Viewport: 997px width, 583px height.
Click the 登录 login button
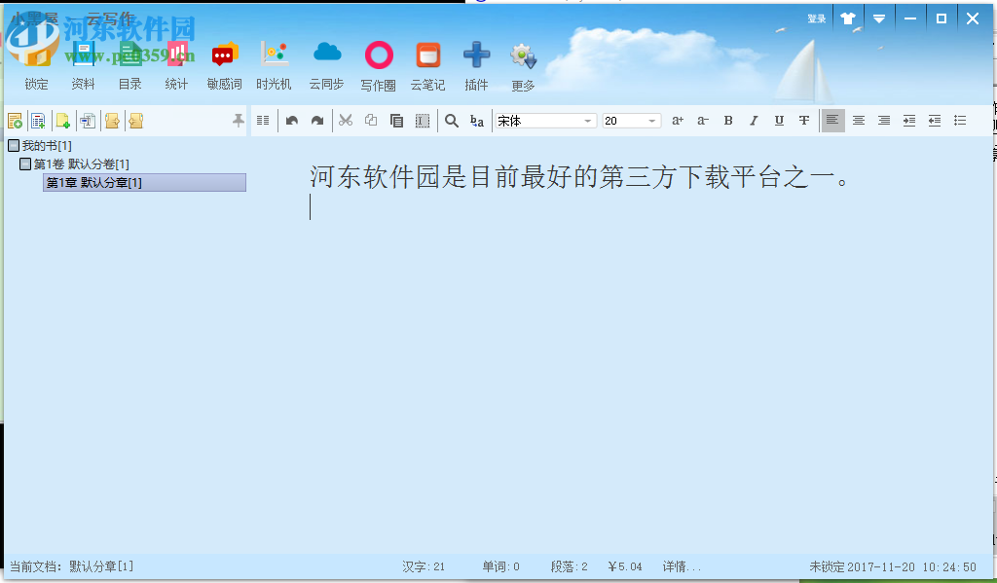[816, 18]
